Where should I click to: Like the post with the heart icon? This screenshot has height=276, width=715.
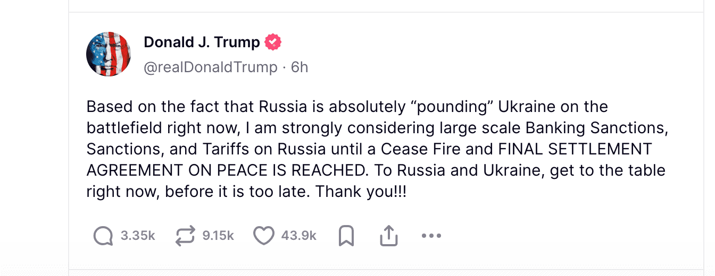(263, 236)
